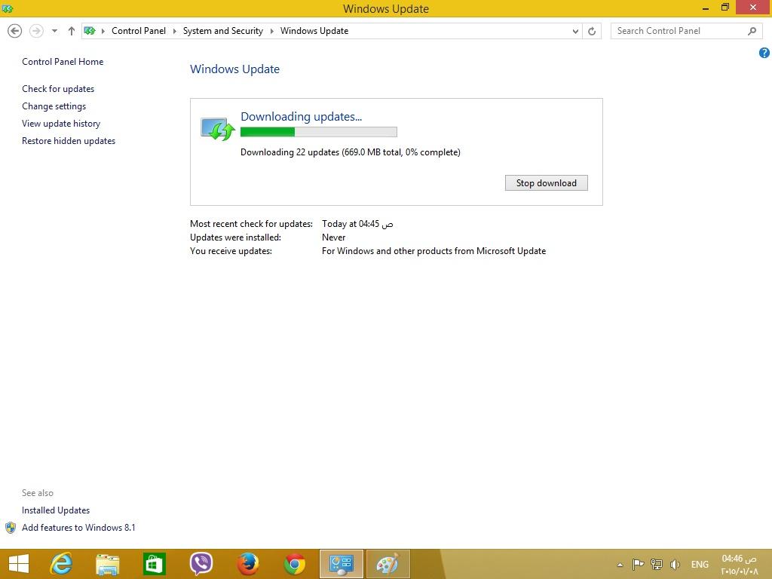The height and width of the screenshot is (579, 772).
Task: Open Viber from taskbar
Action: pyautogui.click(x=201, y=564)
